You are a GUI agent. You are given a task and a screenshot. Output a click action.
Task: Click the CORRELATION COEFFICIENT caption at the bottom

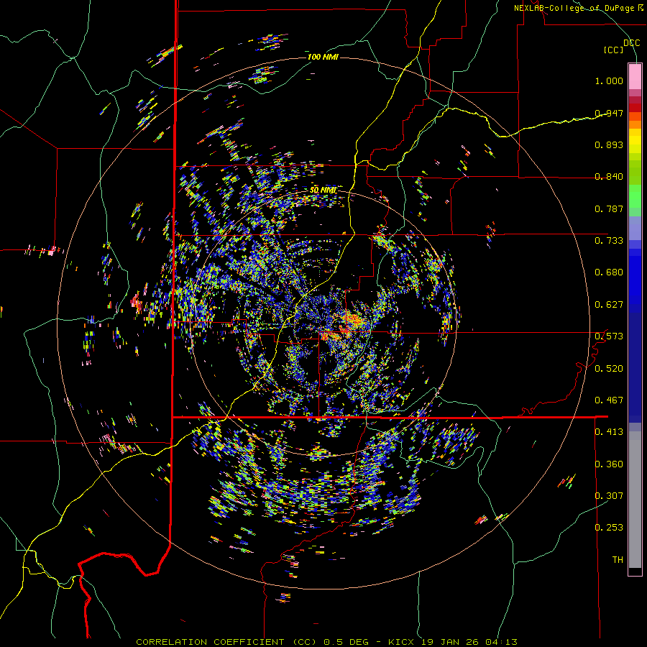pos(326,642)
